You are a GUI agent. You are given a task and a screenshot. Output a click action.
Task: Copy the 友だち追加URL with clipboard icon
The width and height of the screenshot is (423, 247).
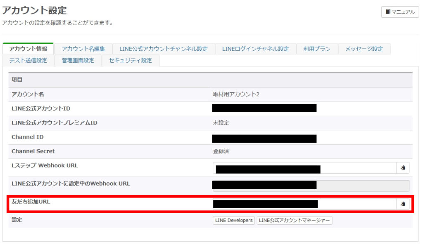pyautogui.click(x=403, y=204)
